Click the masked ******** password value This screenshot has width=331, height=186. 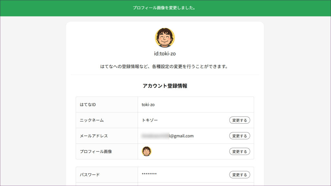(x=149, y=174)
